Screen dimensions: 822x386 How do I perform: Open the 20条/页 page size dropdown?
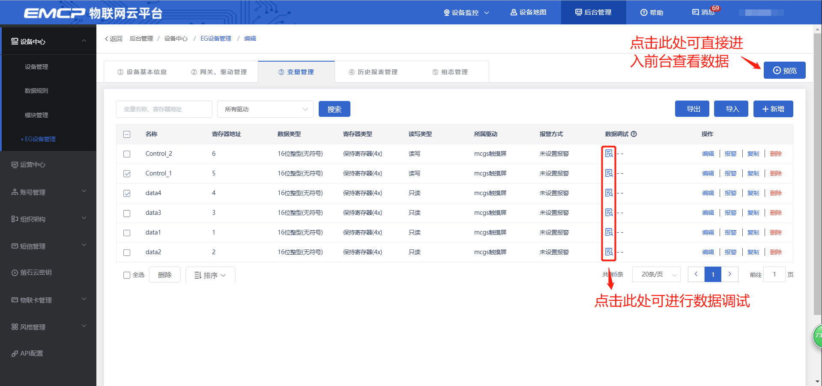click(656, 274)
